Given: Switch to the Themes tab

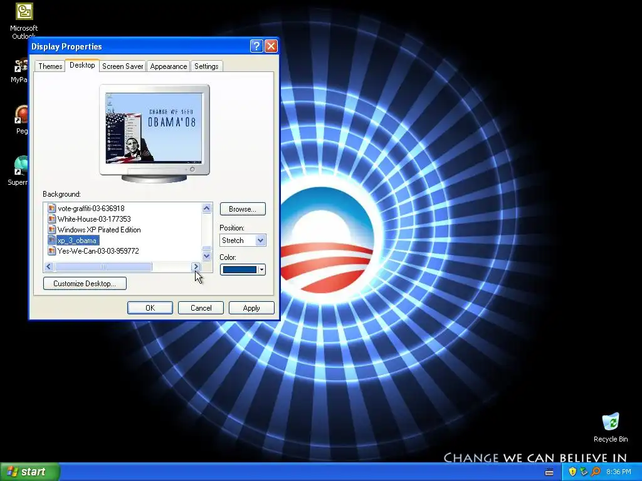Looking at the screenshot, I should point(50,66).
